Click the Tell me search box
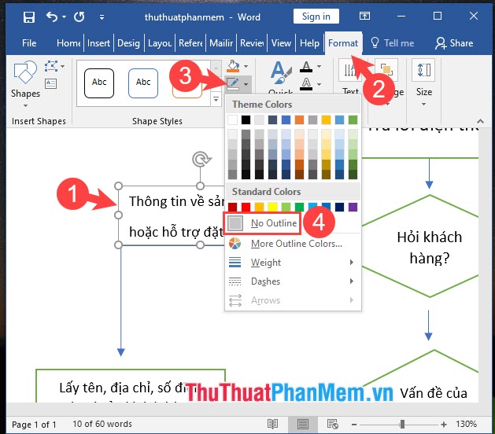Image resolution: width=495 pixels, height=434 pixels. 393,43
